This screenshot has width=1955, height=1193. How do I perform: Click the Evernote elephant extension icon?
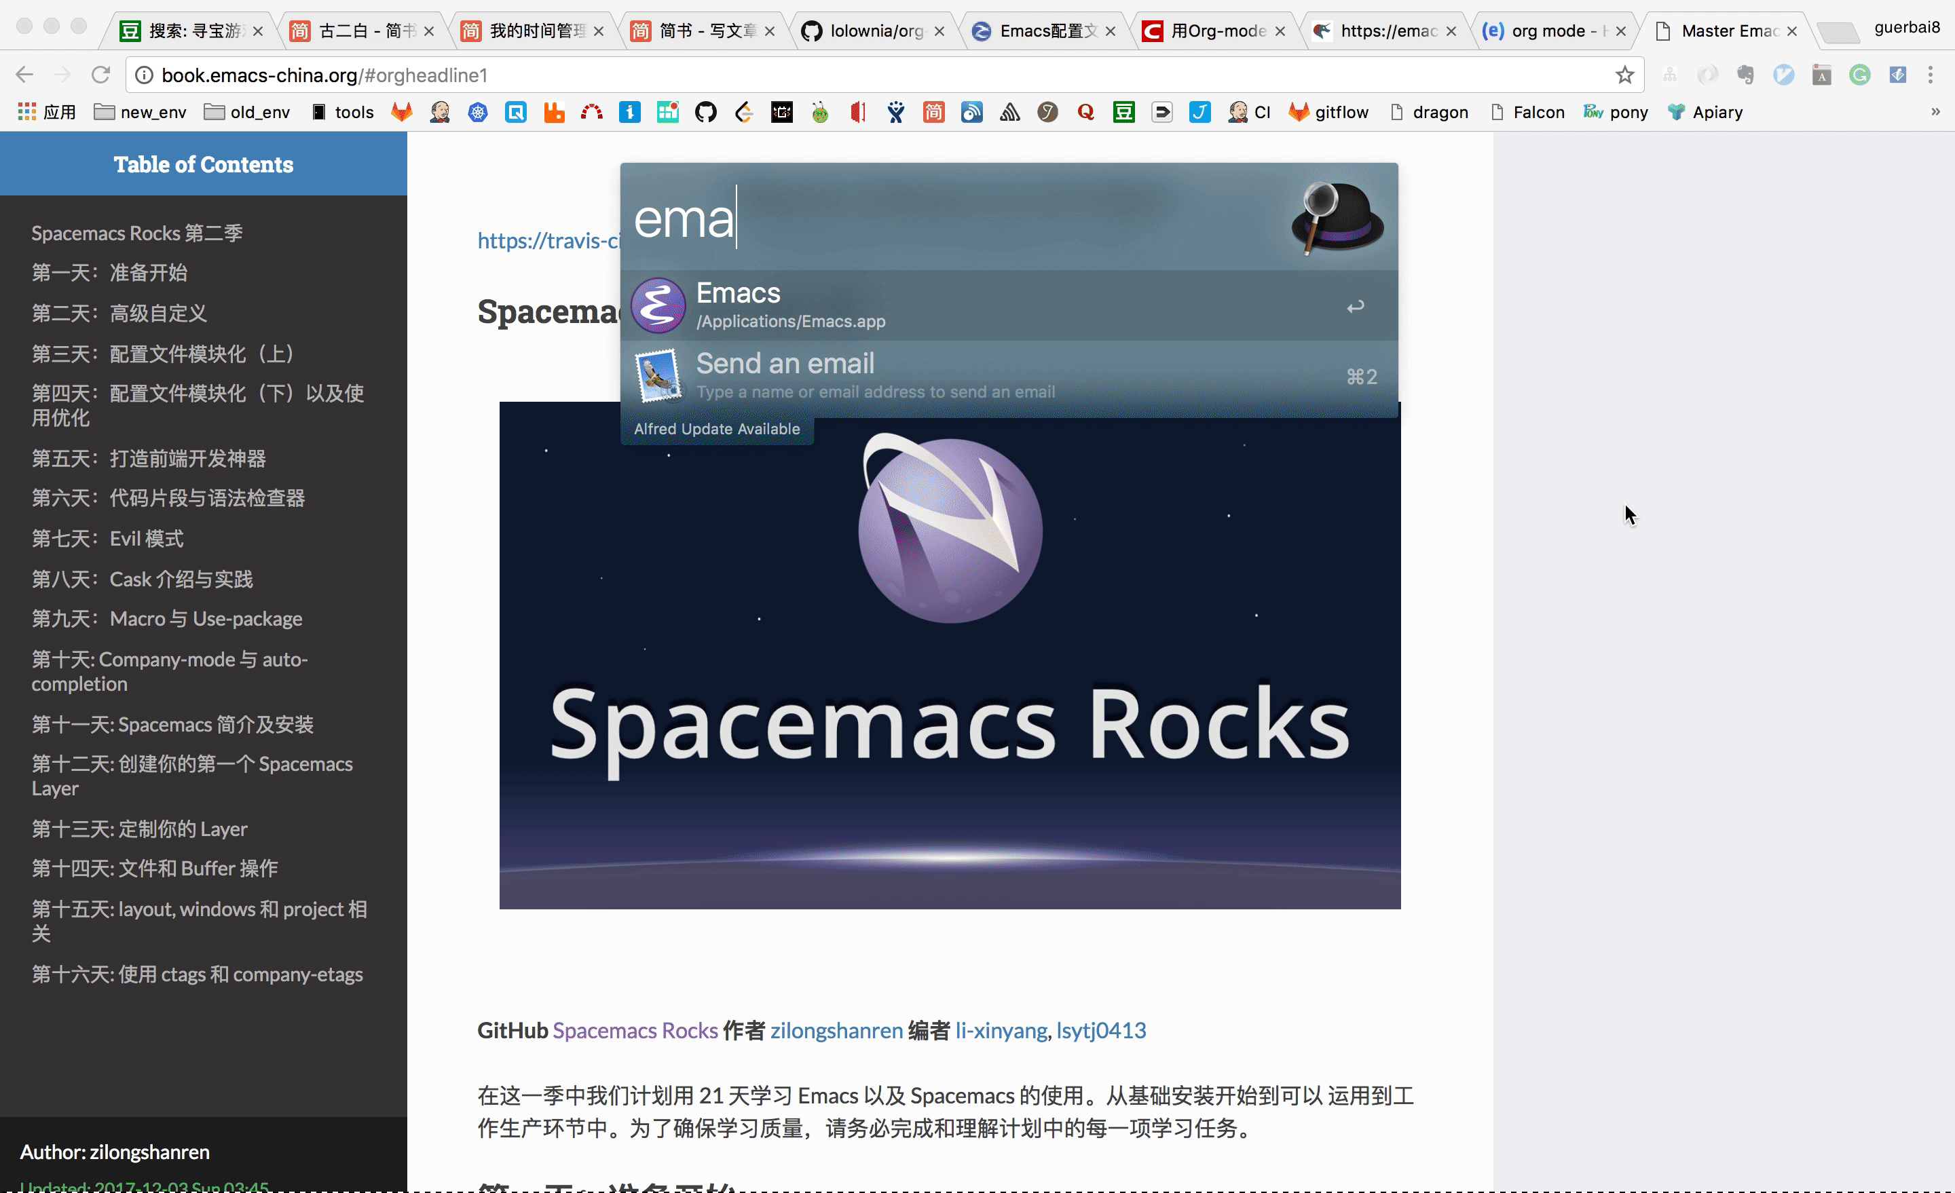pyautogui.click(x=1745, y=75)
